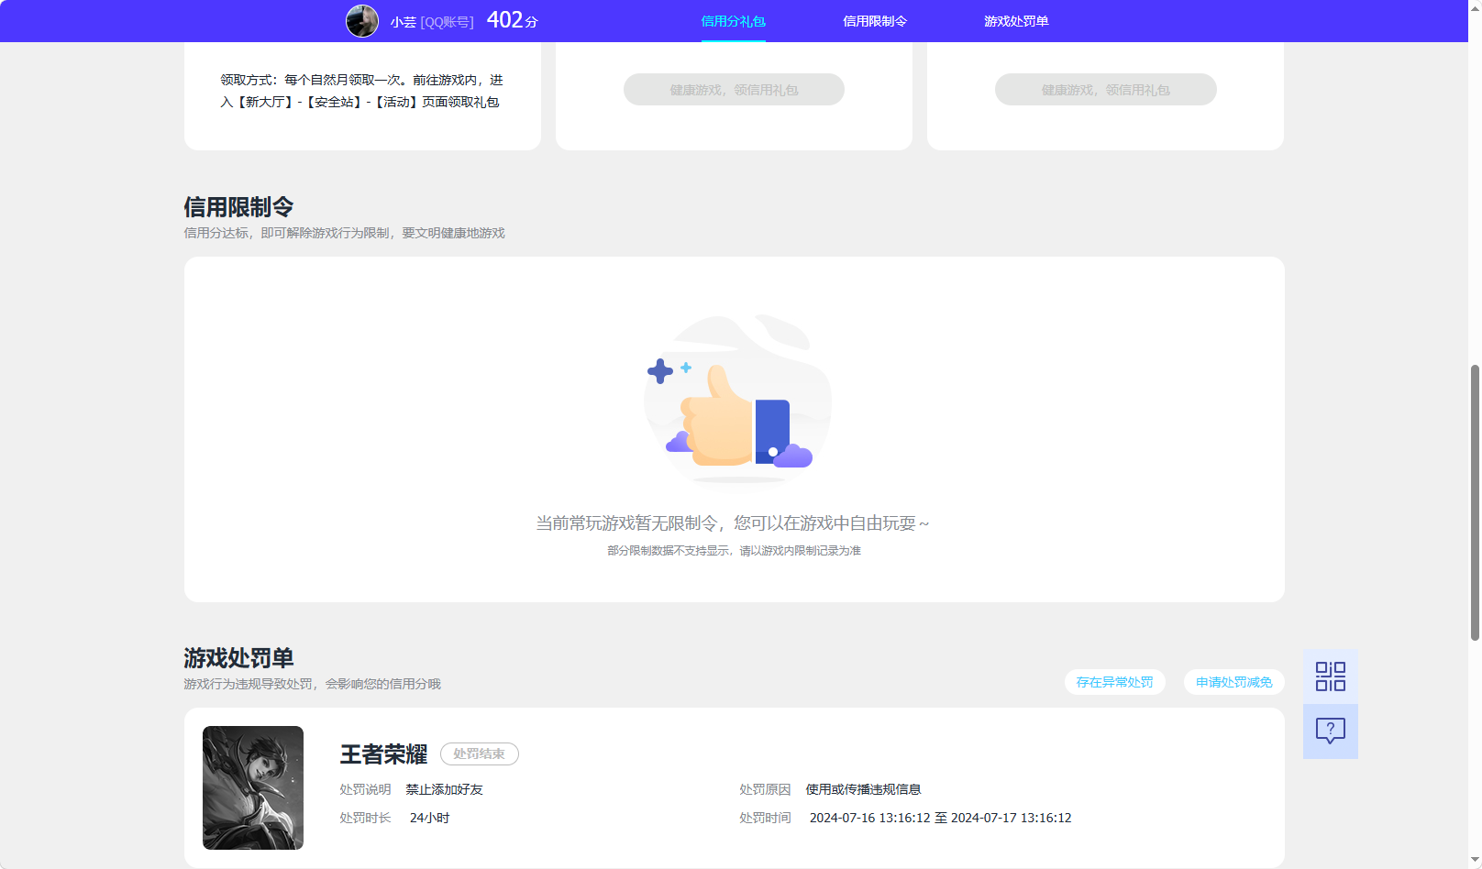Click the 王者荣耀 game cover thumbnail

point(252,787)
